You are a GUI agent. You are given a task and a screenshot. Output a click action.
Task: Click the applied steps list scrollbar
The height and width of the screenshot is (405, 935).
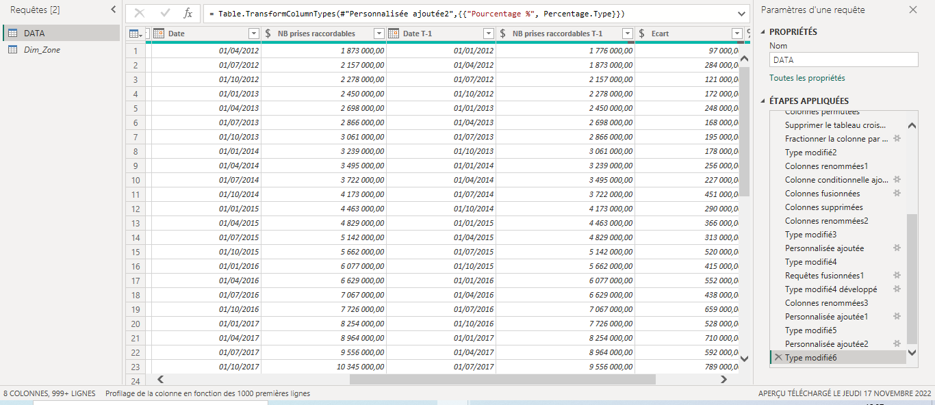(912, 278)
